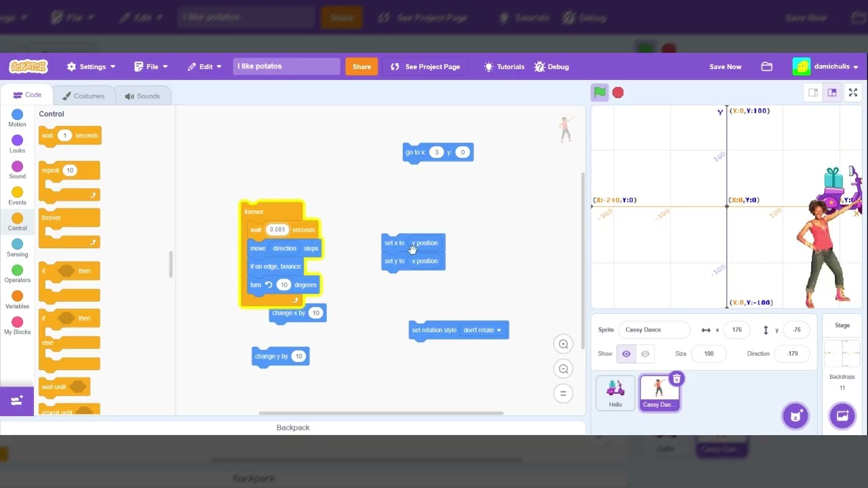Click Choose a Sprite button

[x=795, y=415]
